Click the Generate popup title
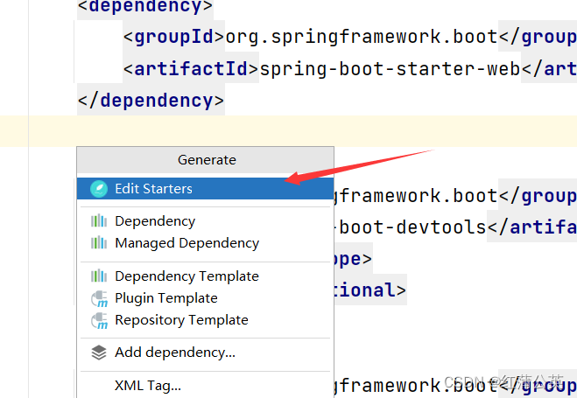This screenshot has width=577, height=398. click(207, 160)
